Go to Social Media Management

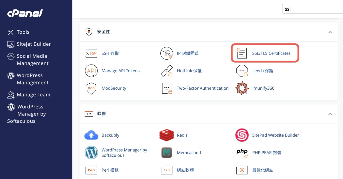(33, 60)
